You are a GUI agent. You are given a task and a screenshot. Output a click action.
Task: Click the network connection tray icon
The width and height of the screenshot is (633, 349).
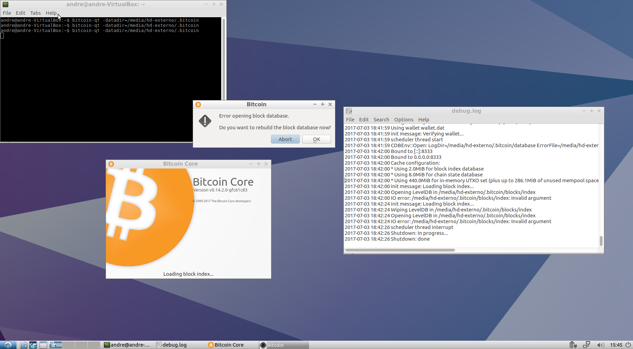click(x=587, y=345)
